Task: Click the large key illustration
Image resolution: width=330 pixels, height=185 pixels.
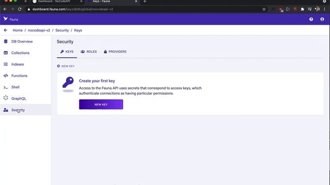Action: [x=68, y=84]
